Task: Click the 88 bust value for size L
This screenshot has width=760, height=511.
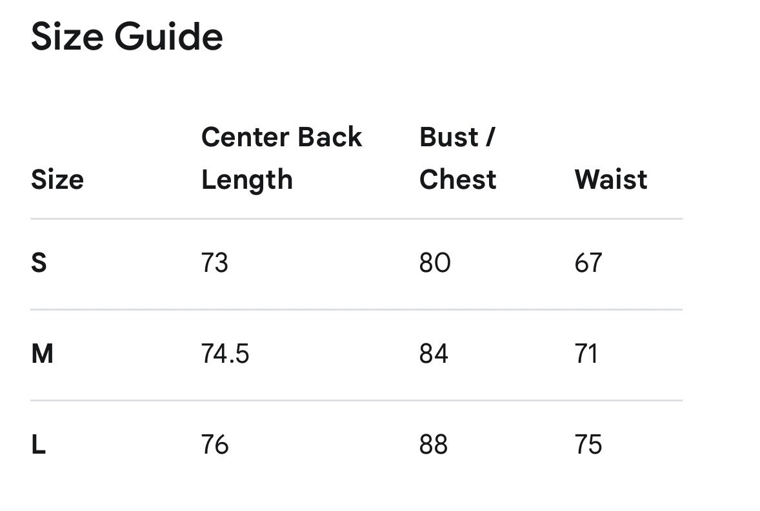Action: pos(434,444)
